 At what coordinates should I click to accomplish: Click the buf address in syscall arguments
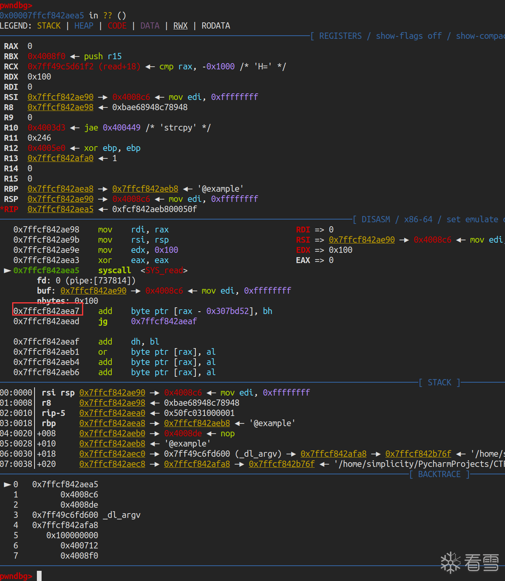pyautogui.click(x=93, y=291)
